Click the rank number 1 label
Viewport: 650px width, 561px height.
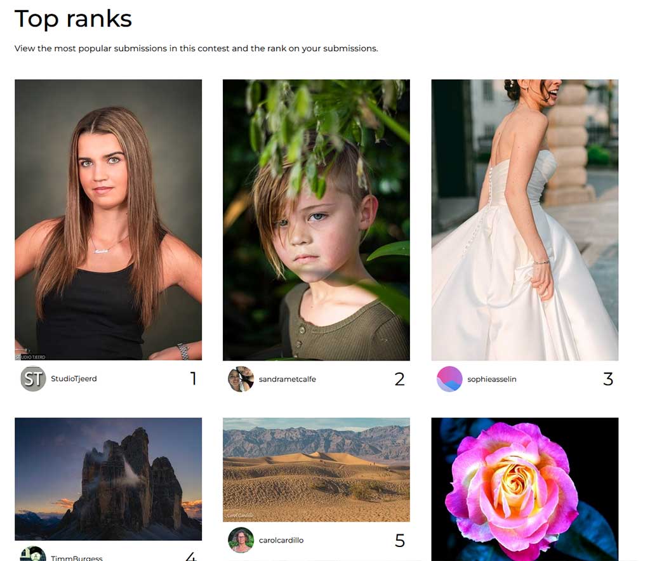[193, 379]
